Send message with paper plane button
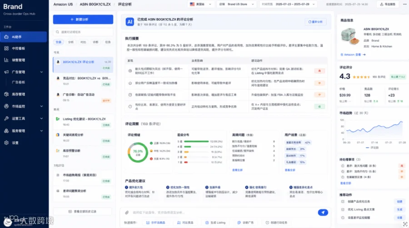Viewport: 409px width, 228px height. [x=323, y=213]
